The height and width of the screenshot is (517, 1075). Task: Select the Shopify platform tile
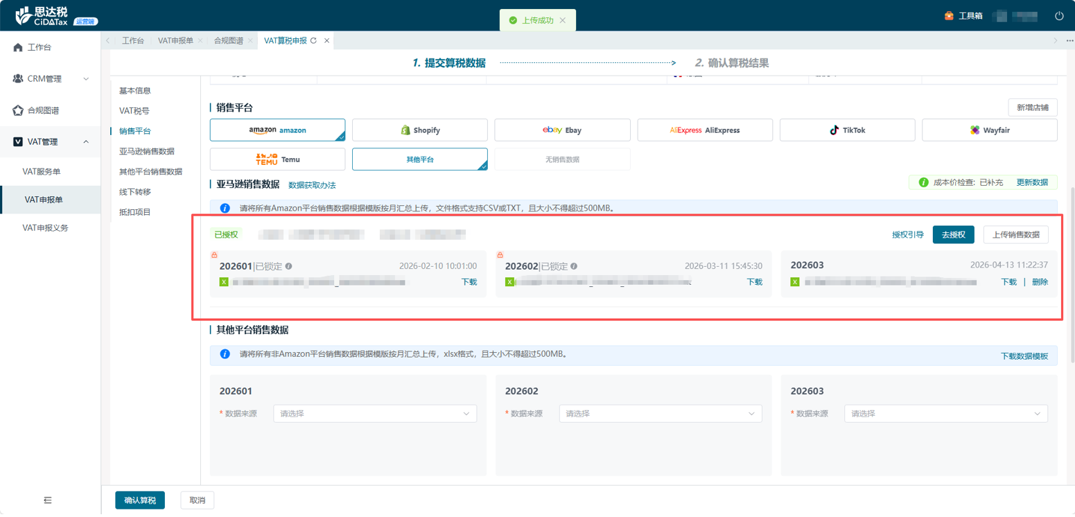(x=419, y=130)
